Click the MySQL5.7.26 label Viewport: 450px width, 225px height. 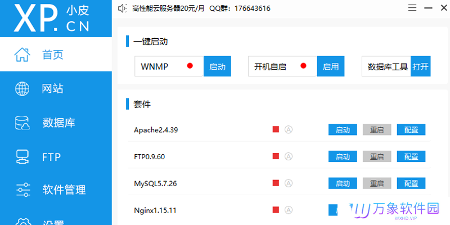click(155, 184)
